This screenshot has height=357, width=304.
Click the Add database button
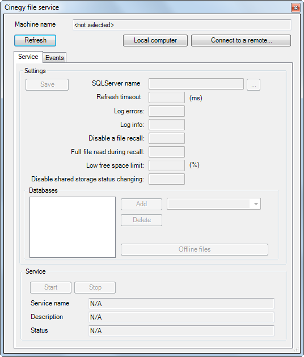(x=142, y=204)
